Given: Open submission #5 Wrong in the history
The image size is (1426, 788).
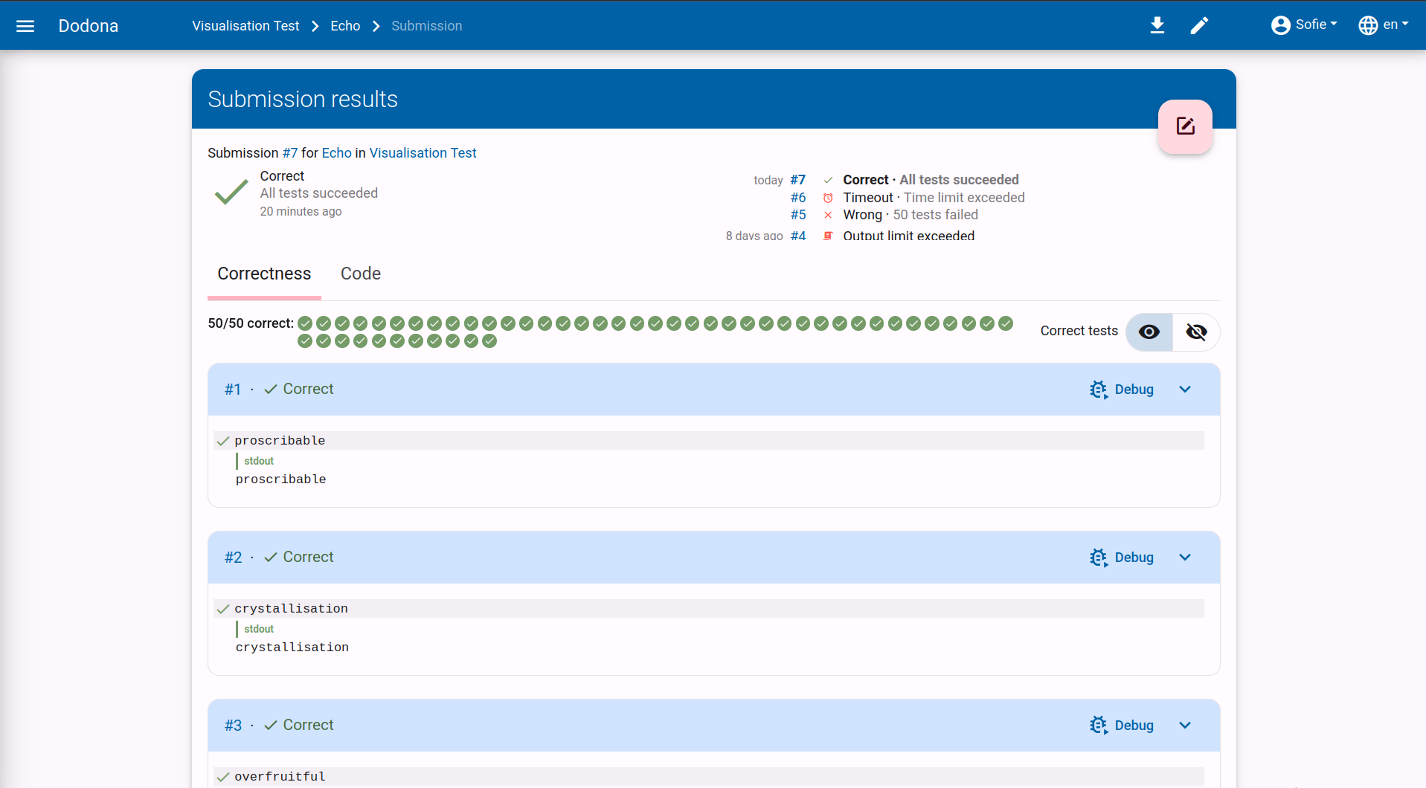Looking at the screenshot, I should coord(797,215).
